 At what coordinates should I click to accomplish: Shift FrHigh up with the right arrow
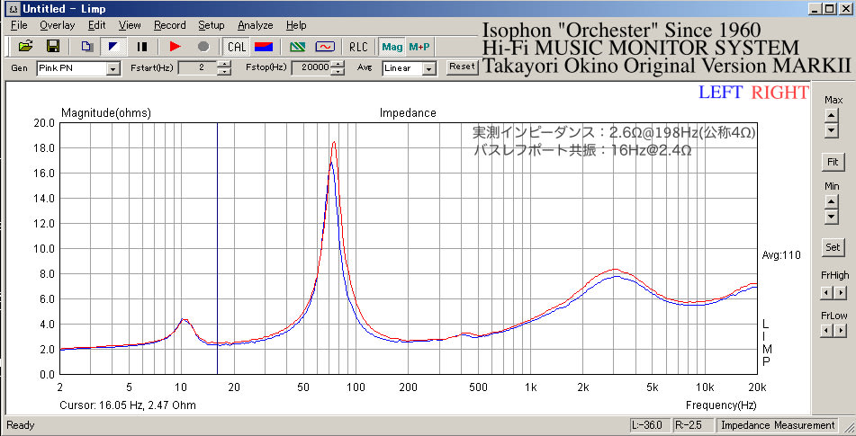(x=840, y=293)
